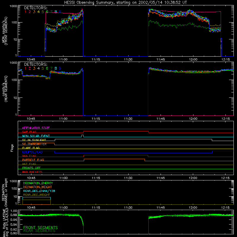Click detector 9 legend number in front segments panel
The width and height of the screenshot is (237, 237).
(60, 12)
